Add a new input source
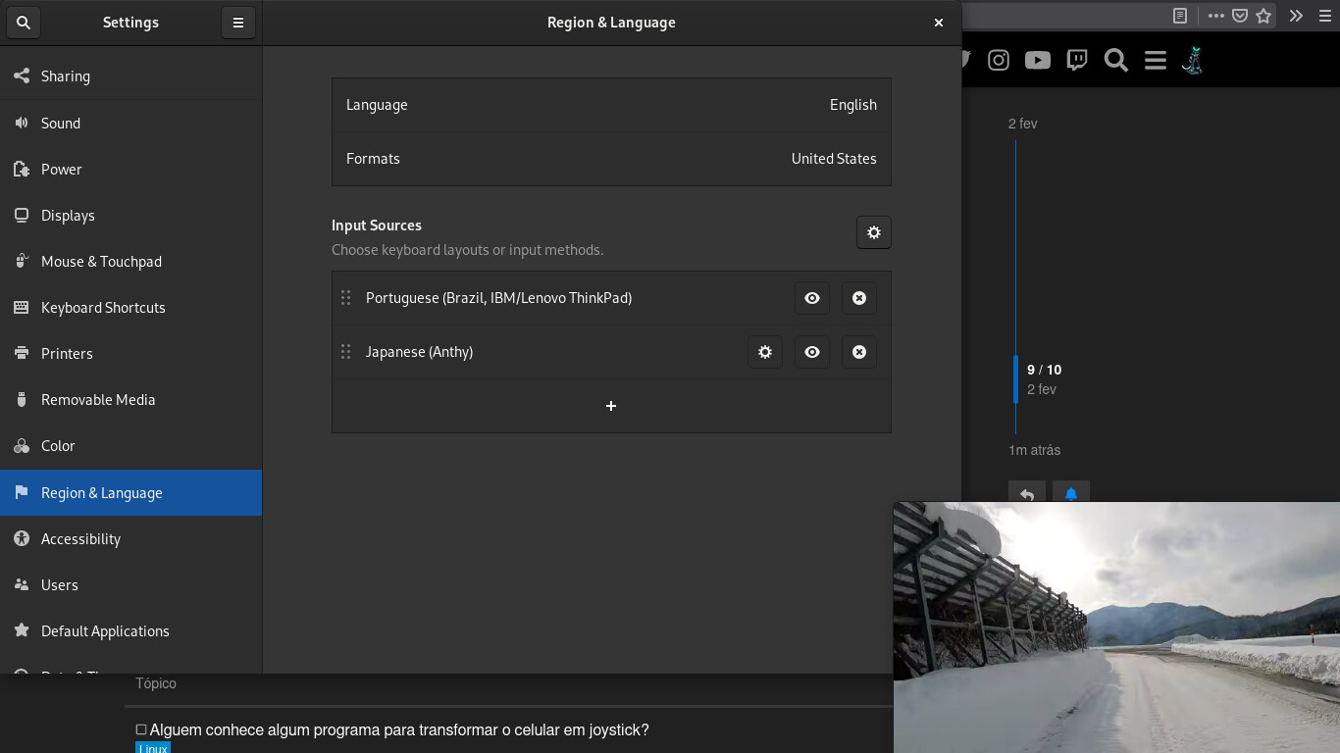The width and height of the screenshot is (1340, 753). [x=610, y=406]
